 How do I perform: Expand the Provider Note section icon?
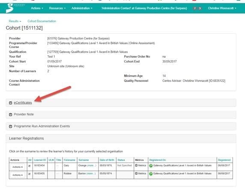pos(10,115)
